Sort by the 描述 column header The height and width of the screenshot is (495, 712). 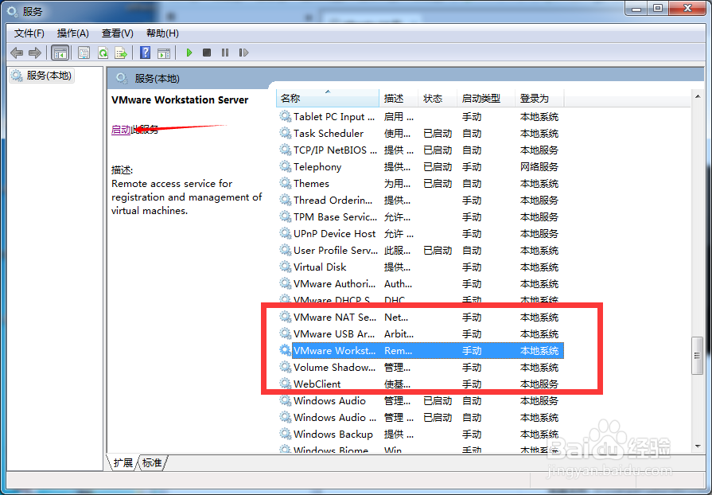tap(399, 98)
